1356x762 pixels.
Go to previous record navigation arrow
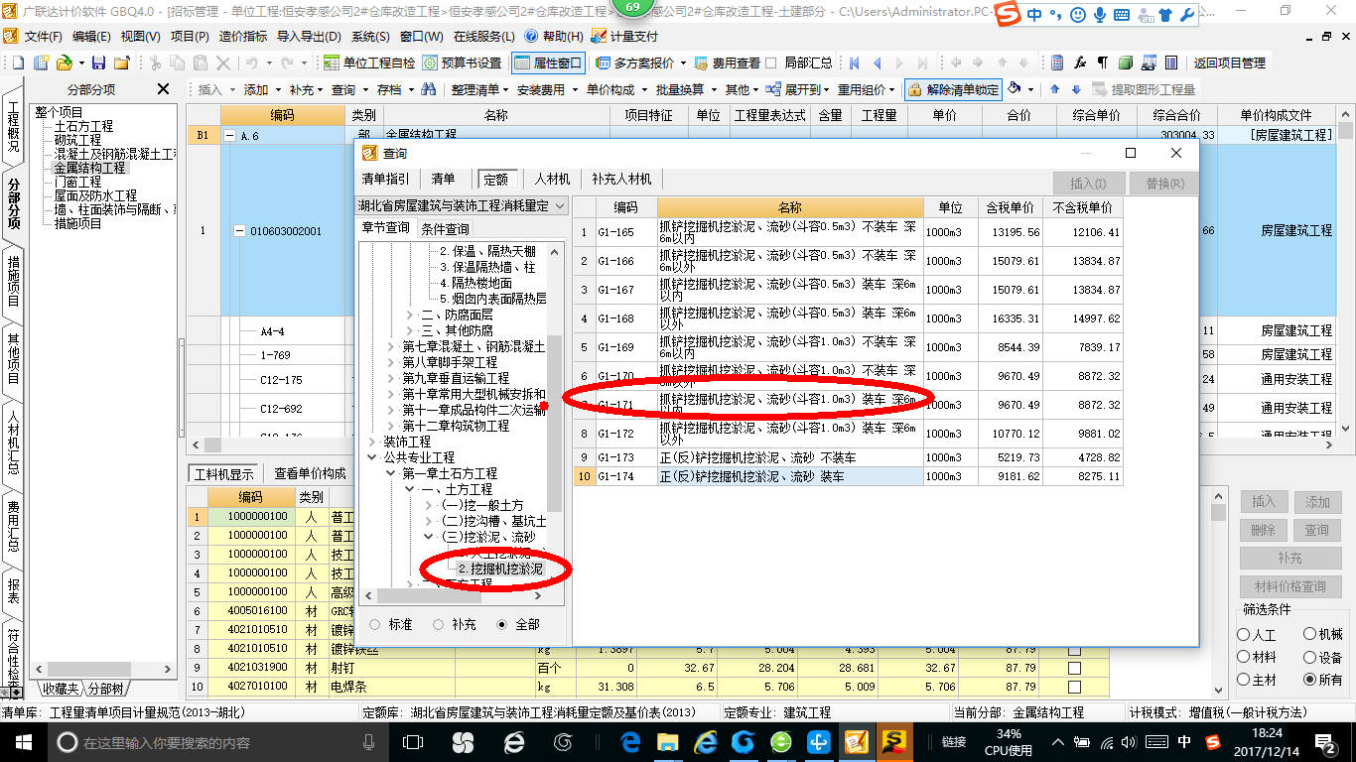tap(877, 63)
